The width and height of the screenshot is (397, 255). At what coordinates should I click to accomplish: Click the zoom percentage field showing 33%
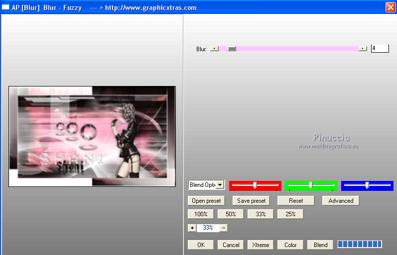tap(208, 228)
